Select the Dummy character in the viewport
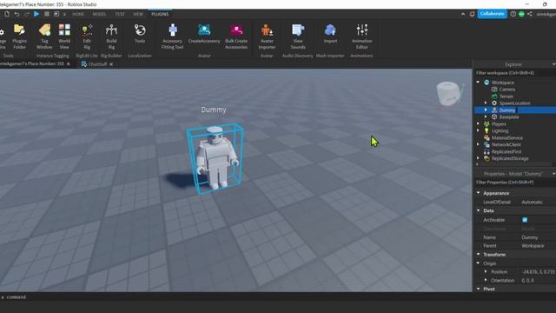The width and height of the screenshot is (556, 313). [216, 158]
